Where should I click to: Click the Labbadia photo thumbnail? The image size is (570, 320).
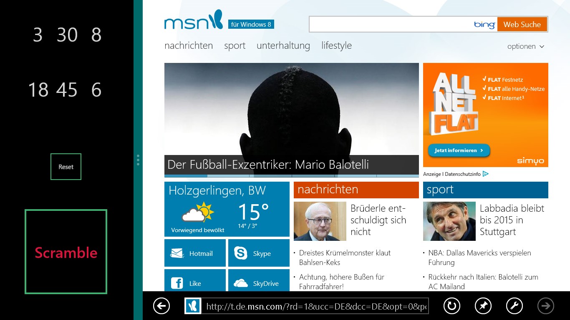pyautogui.click(x=449, y=221)
